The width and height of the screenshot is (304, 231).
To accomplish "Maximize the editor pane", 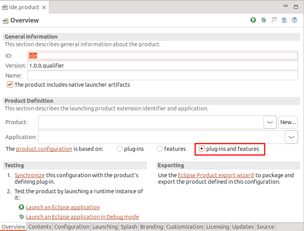I will (296, 7).
